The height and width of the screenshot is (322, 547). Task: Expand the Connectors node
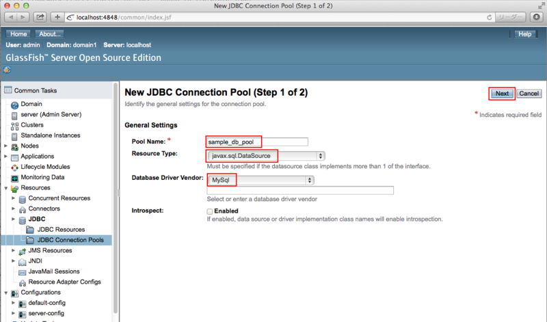click(x=14, y=209)
